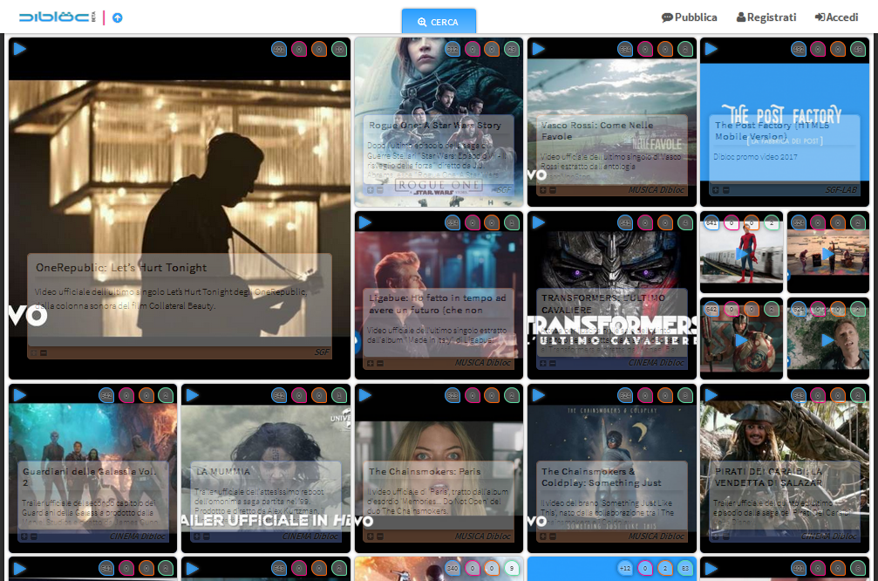The height and width of the screenshot is (581, 878).
Task: Expand Vasco Rossi description with plus icon
Action: pyautogui.click(x=542, y=190)
